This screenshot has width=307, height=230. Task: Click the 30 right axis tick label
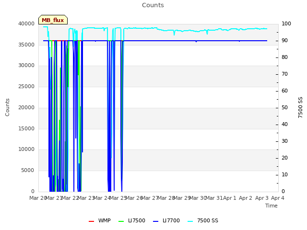coord(284,141)
